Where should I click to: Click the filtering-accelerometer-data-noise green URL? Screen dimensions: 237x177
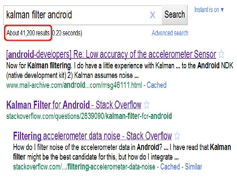[x=84, y=167]
